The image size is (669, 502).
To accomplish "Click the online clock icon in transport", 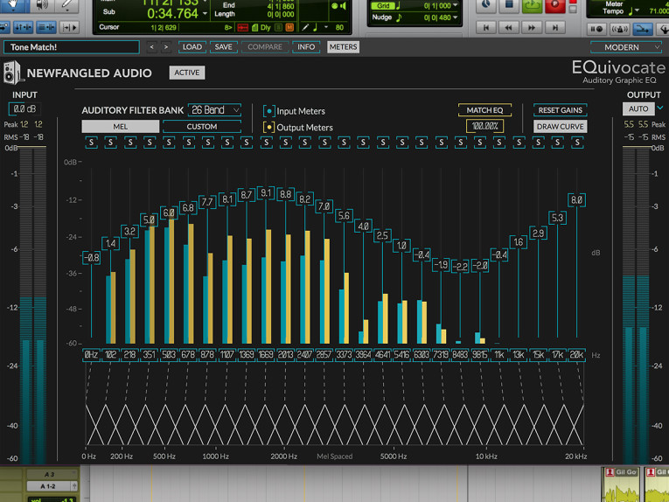I will click(x=486, y=5).
